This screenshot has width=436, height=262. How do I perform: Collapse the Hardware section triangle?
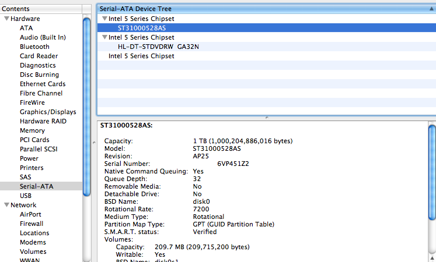(6, 19)
